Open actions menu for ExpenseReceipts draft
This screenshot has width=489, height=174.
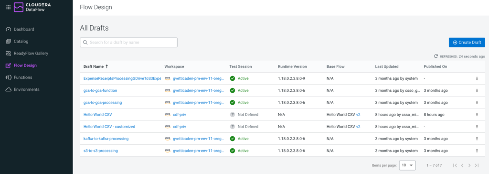coord(477,78)
